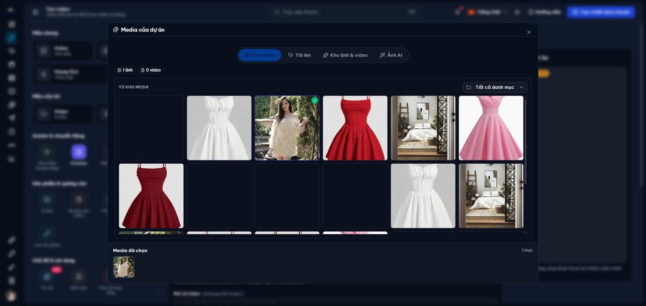The height and width of the screenshot is (306, 646).
Task: Click the Media đã chọn label
Action: pos(130,250)
